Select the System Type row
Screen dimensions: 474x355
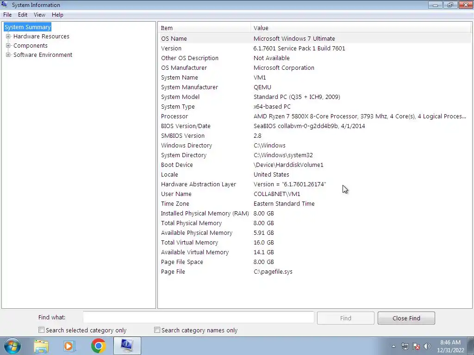coord(315,107)
